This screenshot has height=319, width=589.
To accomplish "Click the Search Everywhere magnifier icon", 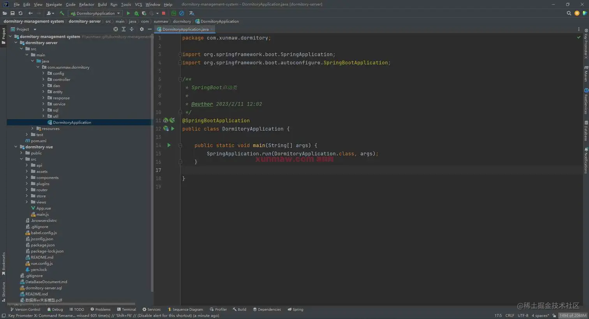I will [x=569, y=13].
